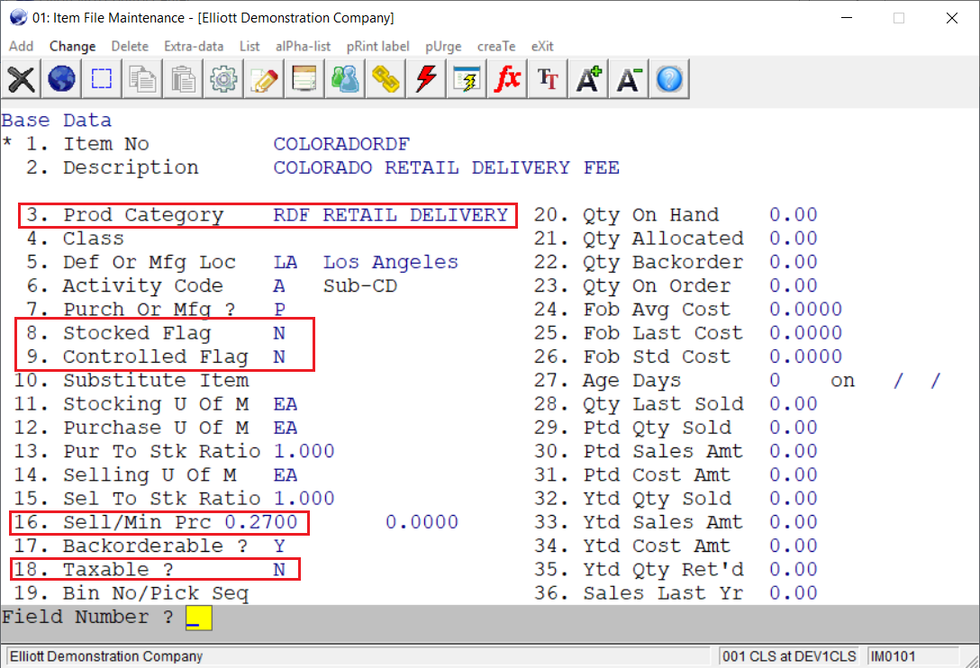980x668 pixels.
Task: Click Sel To Stk Ratio value 1.000
Action: pos(304,500)
